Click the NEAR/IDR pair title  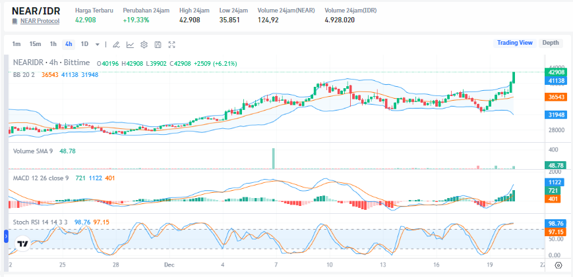click(36, 11)
